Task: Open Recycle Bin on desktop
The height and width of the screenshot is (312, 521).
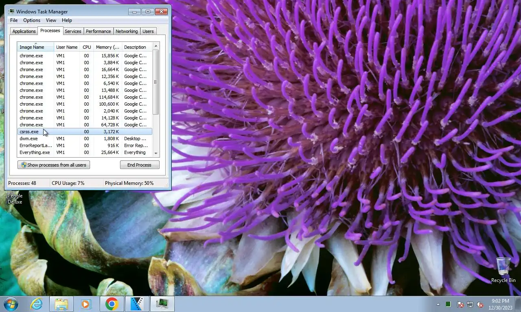Action: (503, 270)
